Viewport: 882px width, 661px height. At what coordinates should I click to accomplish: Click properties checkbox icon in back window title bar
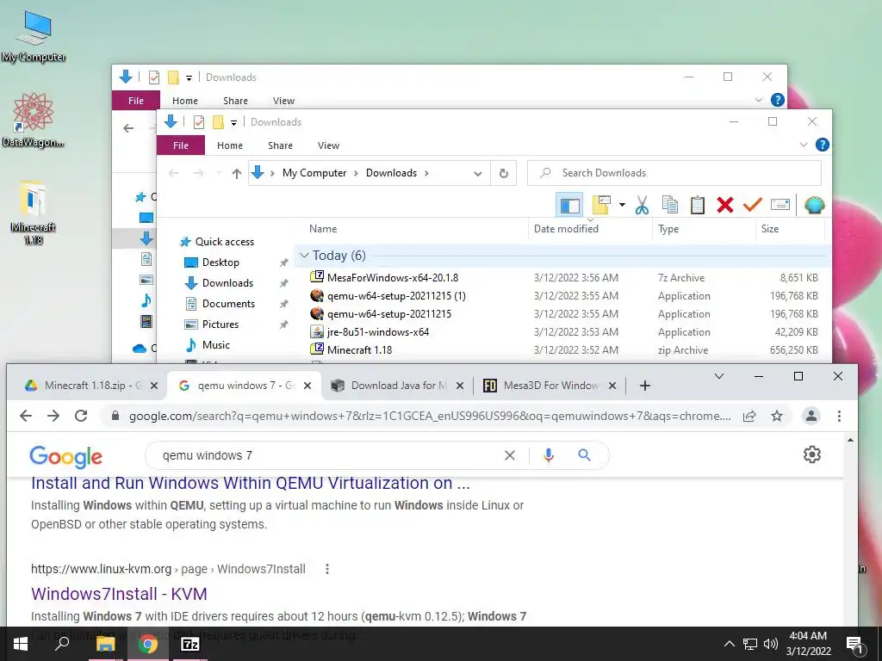pyautogui.click(x=153, y=77)
